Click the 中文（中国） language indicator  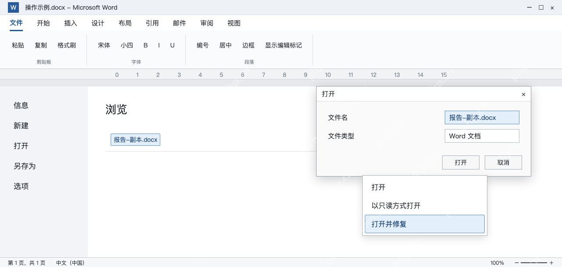tap(70, 263)
